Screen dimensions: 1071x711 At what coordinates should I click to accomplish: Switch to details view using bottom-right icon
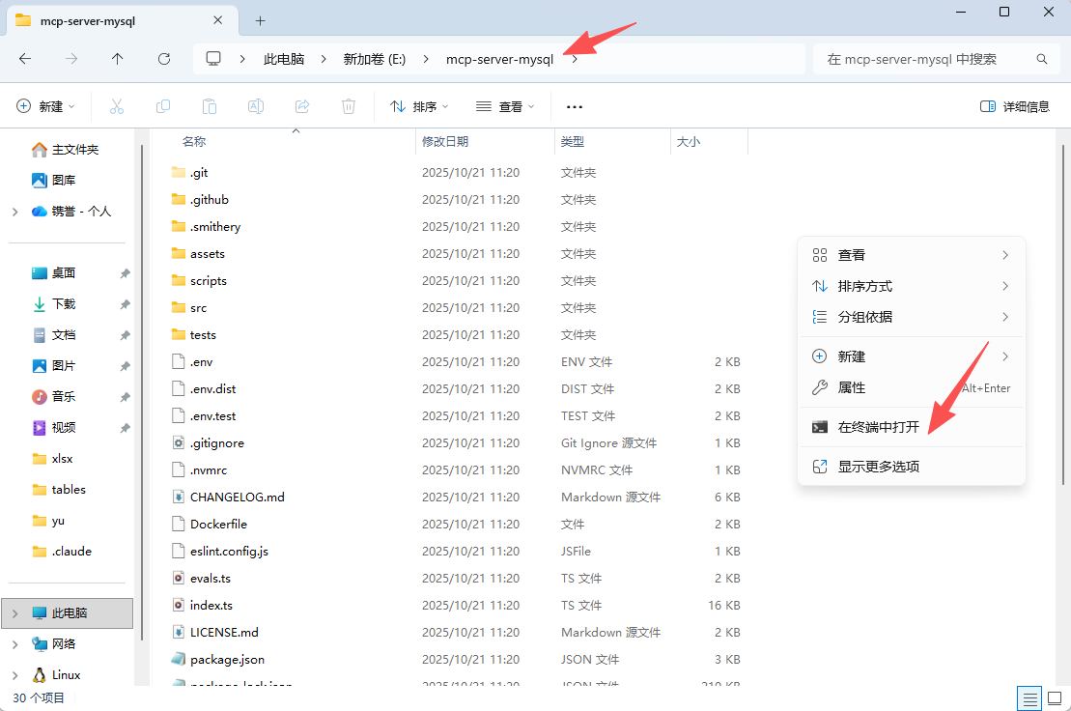coord(1029,697)
